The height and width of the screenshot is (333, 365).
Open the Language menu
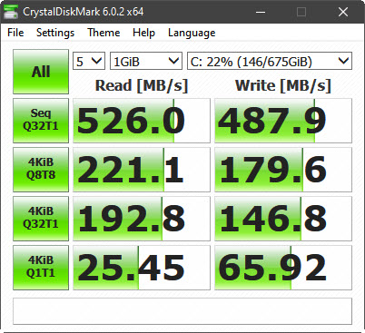click(192, 33)
